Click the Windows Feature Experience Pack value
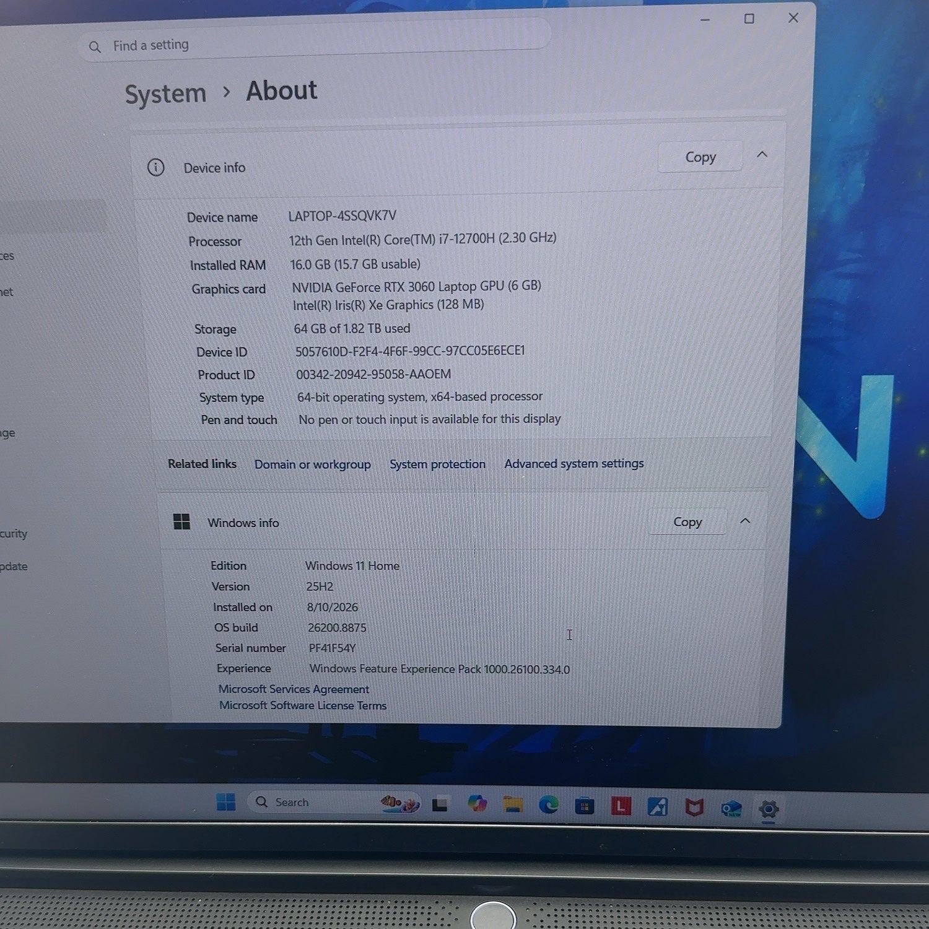 tap(440, 669)
